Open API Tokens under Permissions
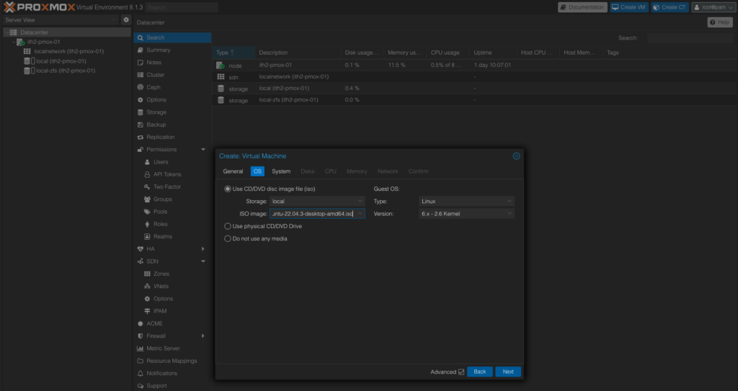738x391 pixels. click(172, 174)
